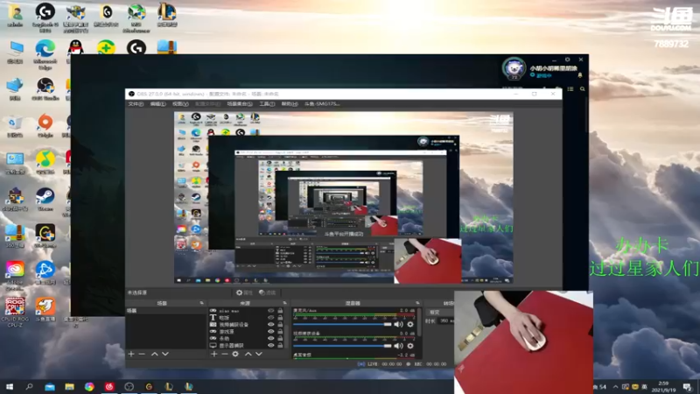Add a new source with plus button
Screen dimensions: 700x394
click(x=214, y=354)
